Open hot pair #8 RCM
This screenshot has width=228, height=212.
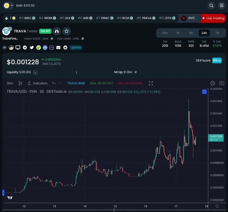125,18
